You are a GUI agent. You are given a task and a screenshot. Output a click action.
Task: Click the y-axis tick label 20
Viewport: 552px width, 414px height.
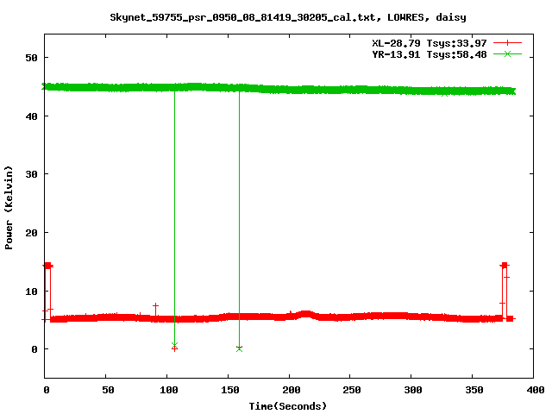click(31, 233)
